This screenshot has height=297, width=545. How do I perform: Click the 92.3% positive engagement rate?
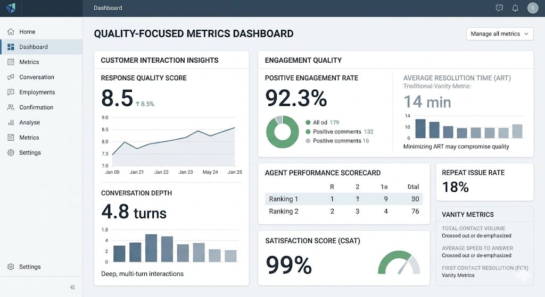tap(296, 98)
